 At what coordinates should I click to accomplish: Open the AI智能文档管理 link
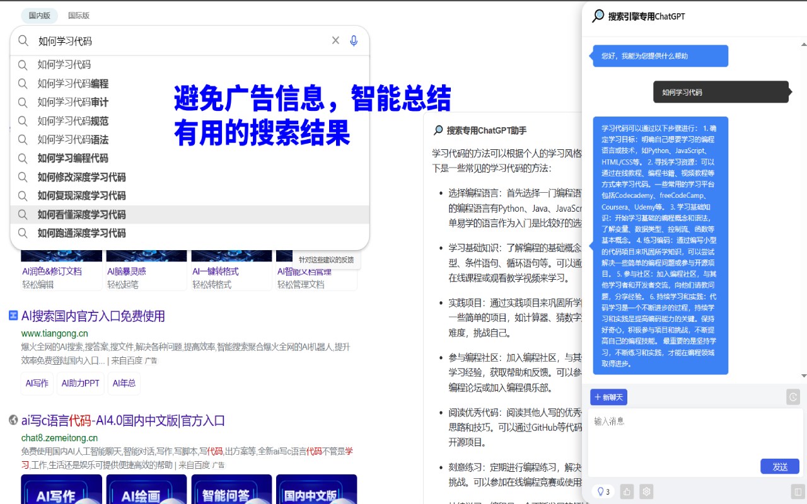click(304, 272)
